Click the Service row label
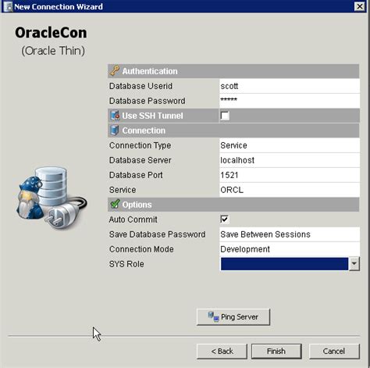 123,190
